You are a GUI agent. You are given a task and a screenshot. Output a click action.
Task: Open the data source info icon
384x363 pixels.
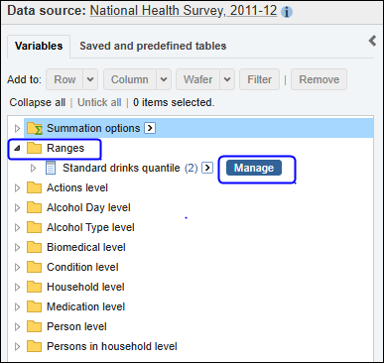287,12
